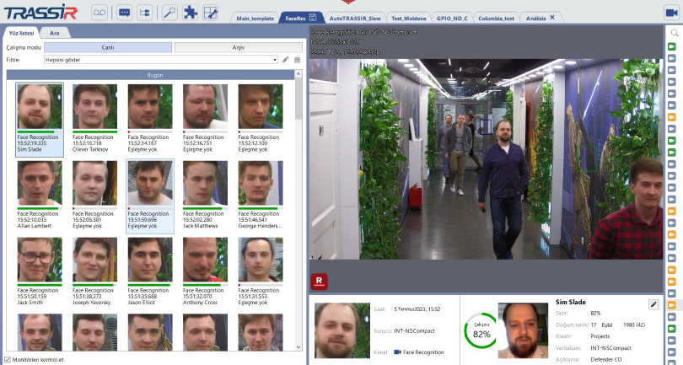Switch to the Ara tab

pos(55,33)
